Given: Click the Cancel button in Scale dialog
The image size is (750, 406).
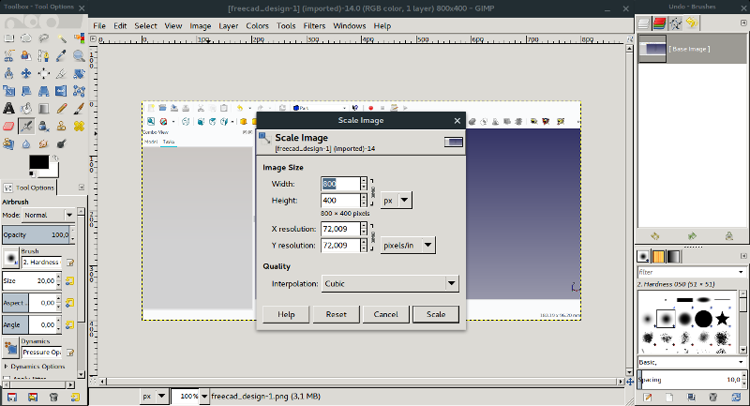Looking at the screenshot, I should pos(385,314).
